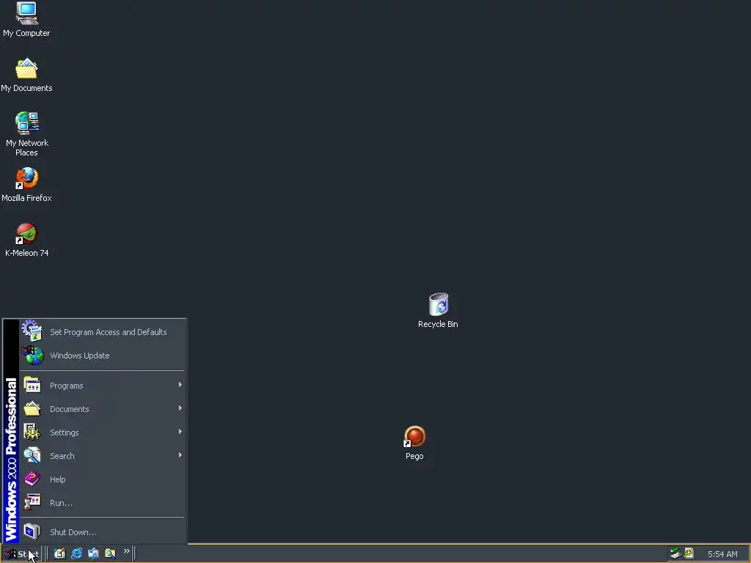
Task: Click the first quick launch icon beside Start
Action: 59,553
